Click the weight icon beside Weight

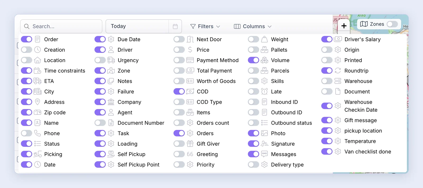coord(264,39)
